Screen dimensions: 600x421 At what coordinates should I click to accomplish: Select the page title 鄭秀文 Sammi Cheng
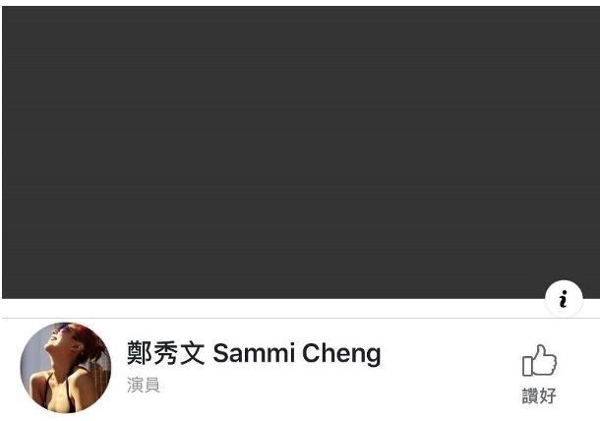point(254,353)
